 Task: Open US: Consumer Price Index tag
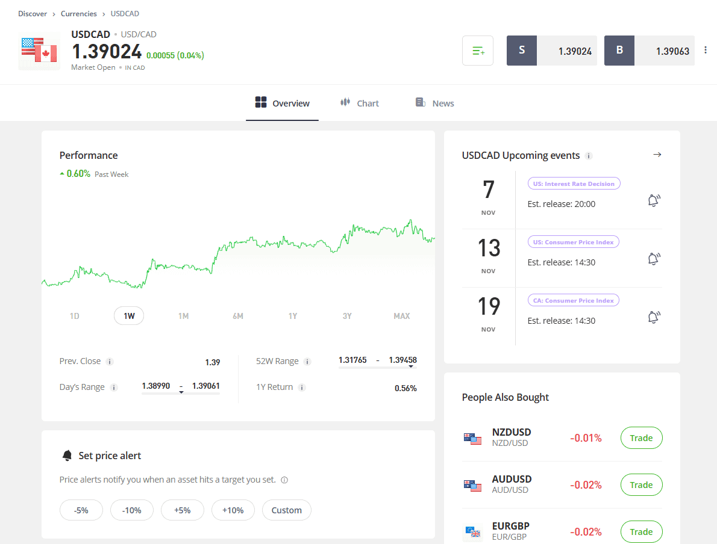(574, 242)
